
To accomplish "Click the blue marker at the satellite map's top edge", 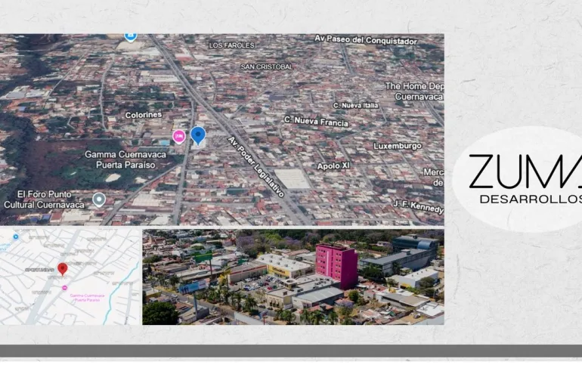I will tap(131, 36).
